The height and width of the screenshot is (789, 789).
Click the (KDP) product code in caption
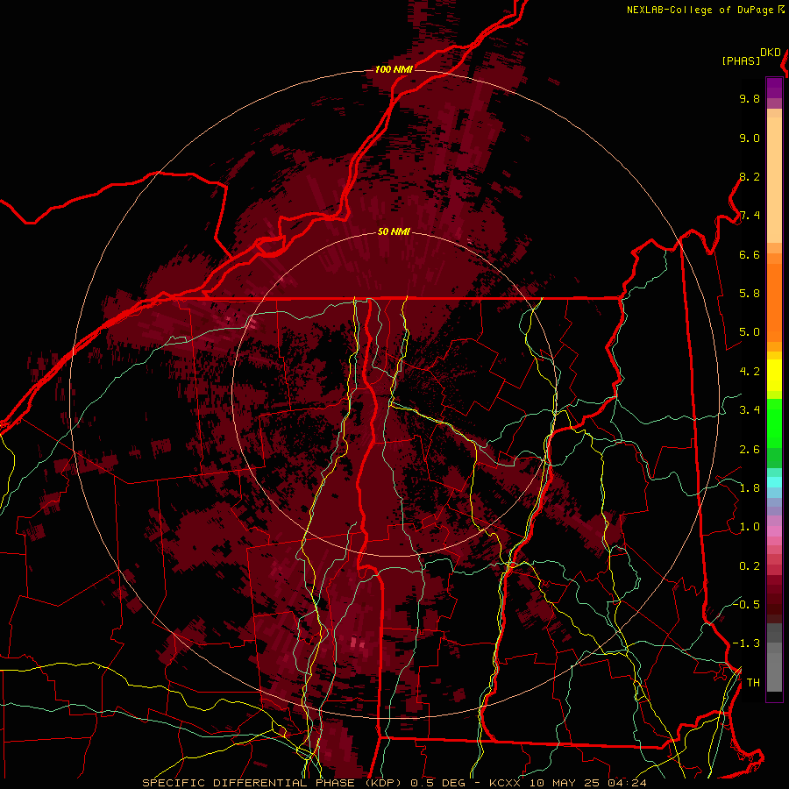click(383, 783)
